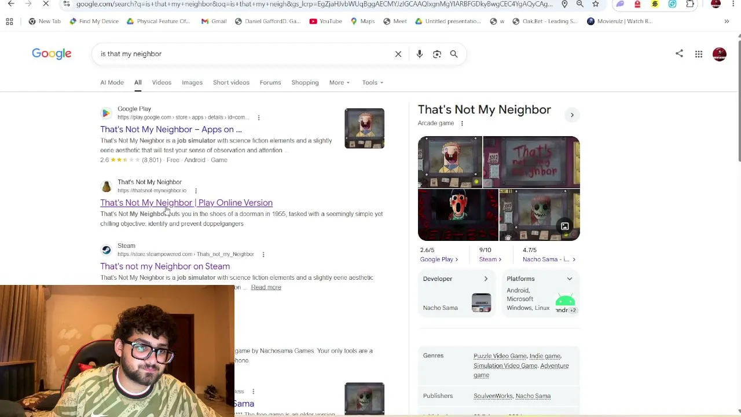Image resolution: width=741 pixels, height=417 pixels.
Task: Open the screaming red face image
Action: click(x=458, y=215)
